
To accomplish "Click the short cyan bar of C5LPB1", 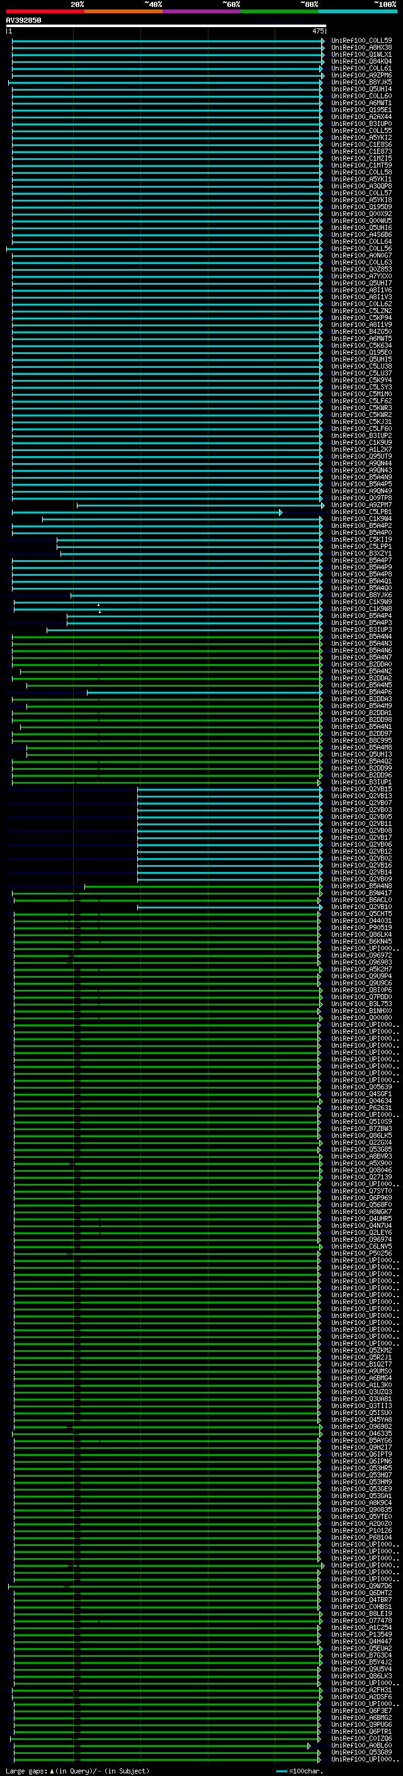I will pyautogui.click(x=147, y=512).
